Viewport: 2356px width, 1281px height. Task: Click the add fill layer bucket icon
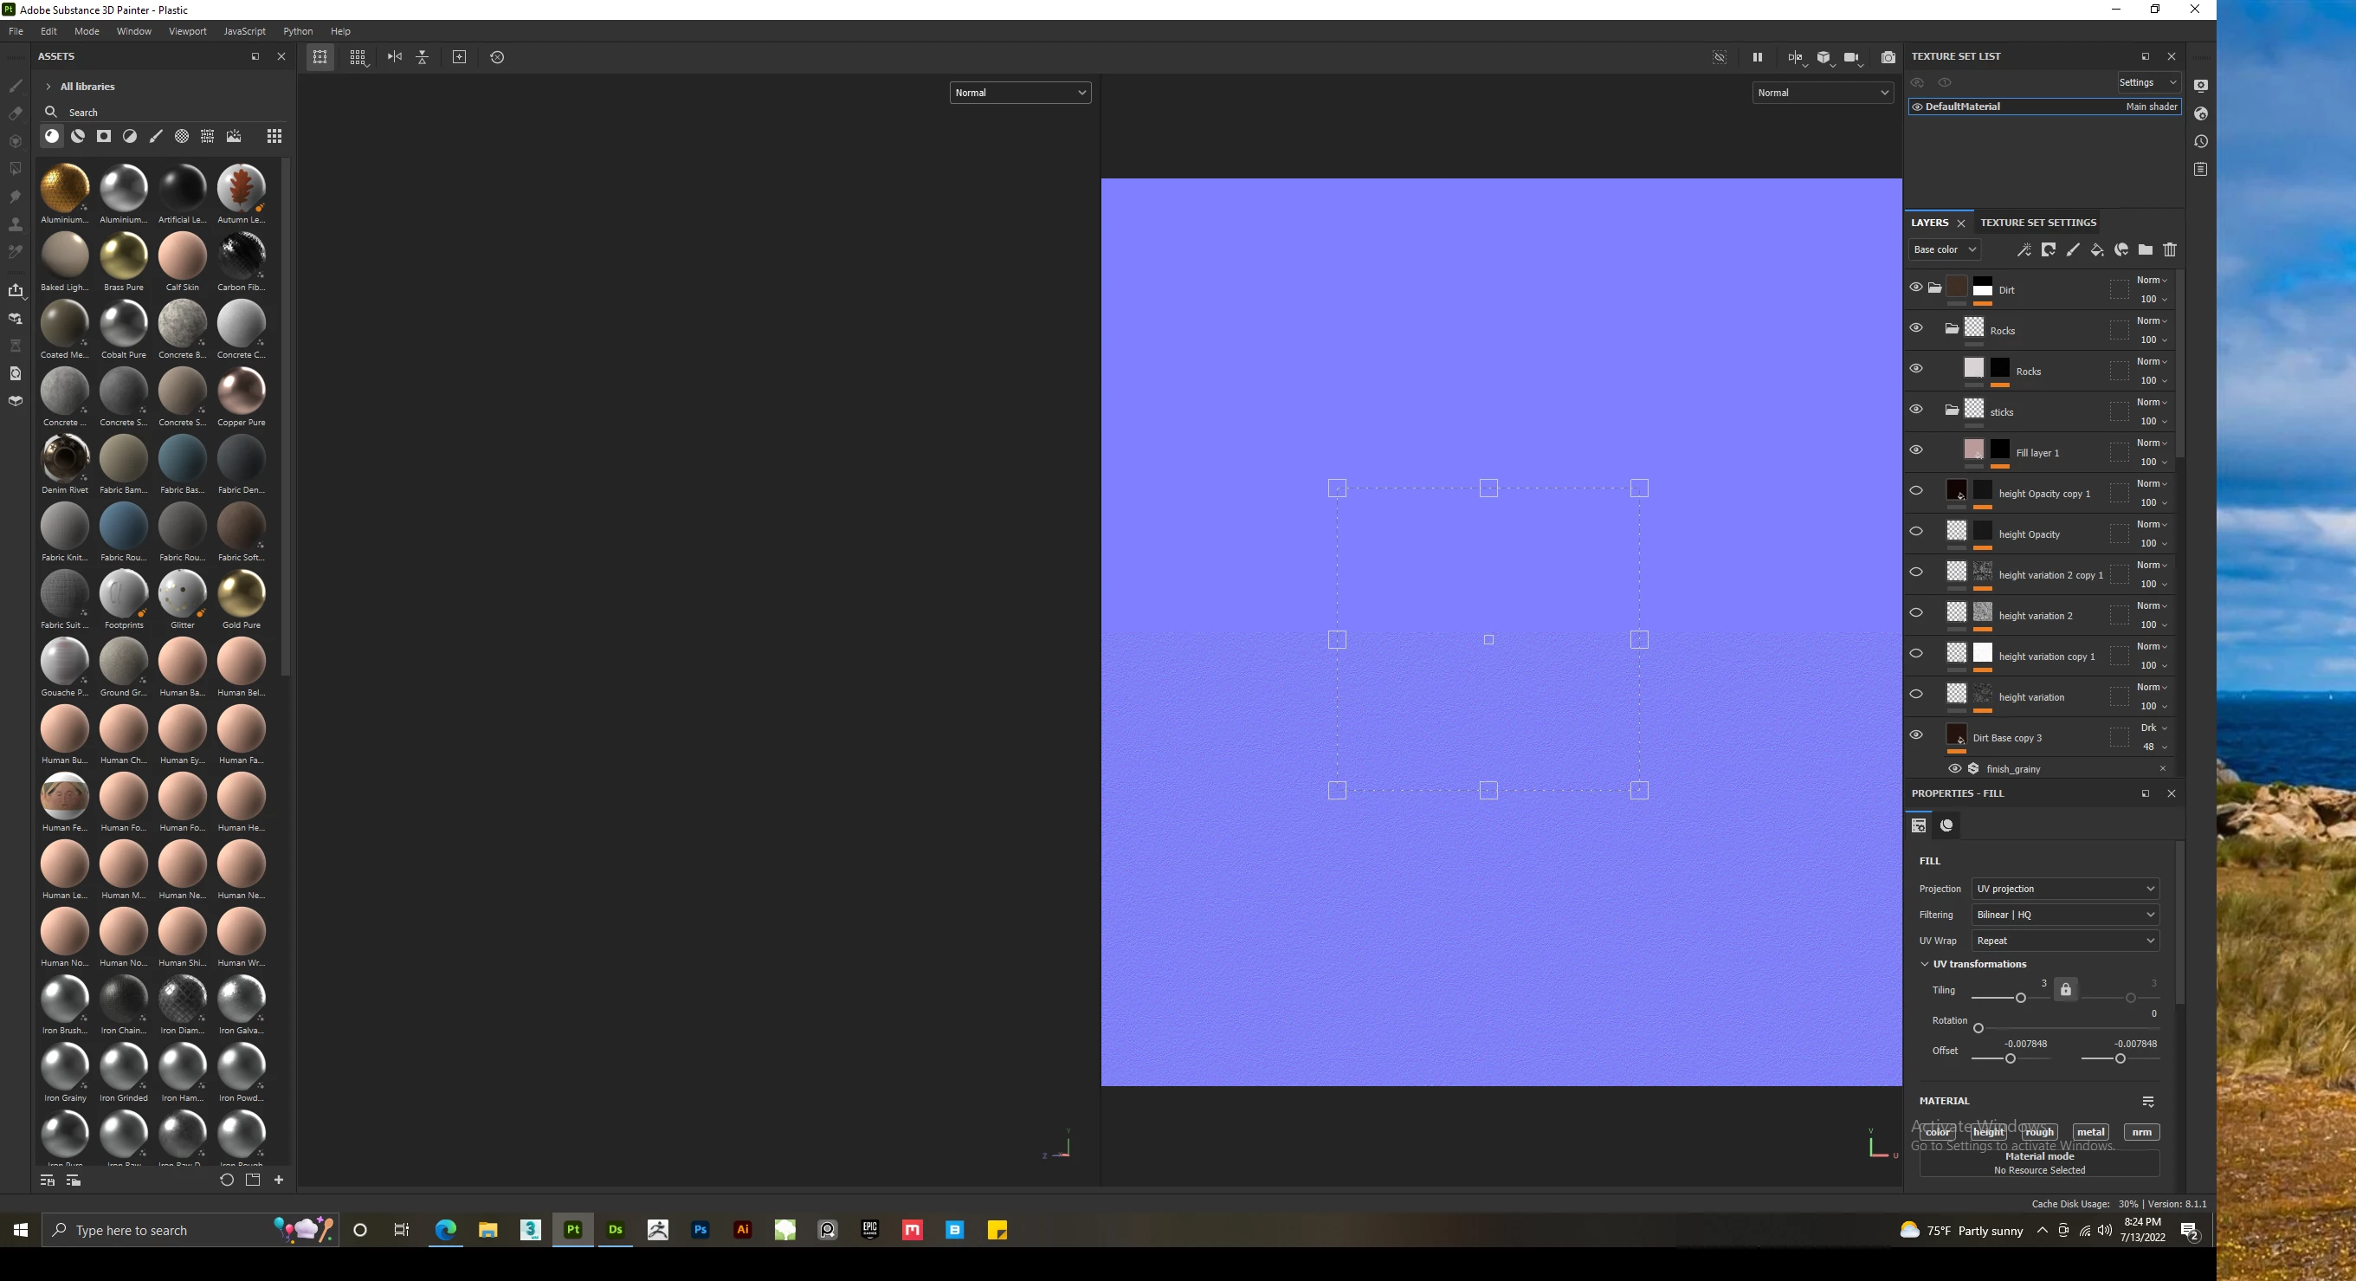[2096, 249]
